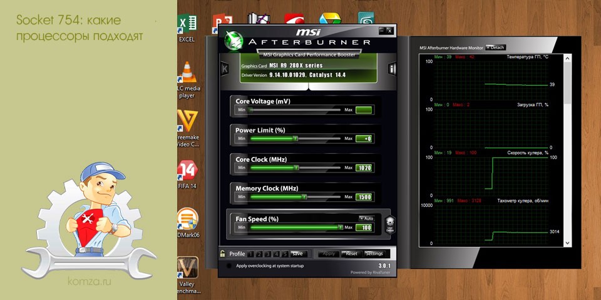This screenshot has height=300, width=601.
Task: Click the komza.ru site label
Action: (90, 282)
